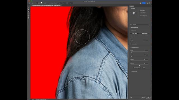Toggle the Show Edge checkbox
179x100 pixels.
coord(139,10)
